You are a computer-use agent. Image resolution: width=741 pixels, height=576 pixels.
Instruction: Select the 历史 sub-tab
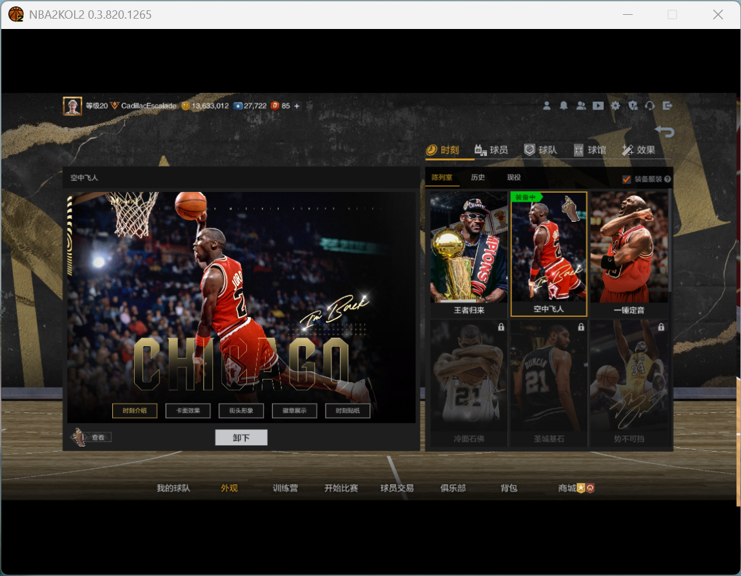(478, 178)
